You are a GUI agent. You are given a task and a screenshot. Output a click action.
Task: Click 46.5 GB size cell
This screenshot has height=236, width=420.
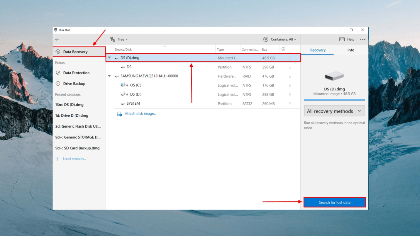click(268, 58)
